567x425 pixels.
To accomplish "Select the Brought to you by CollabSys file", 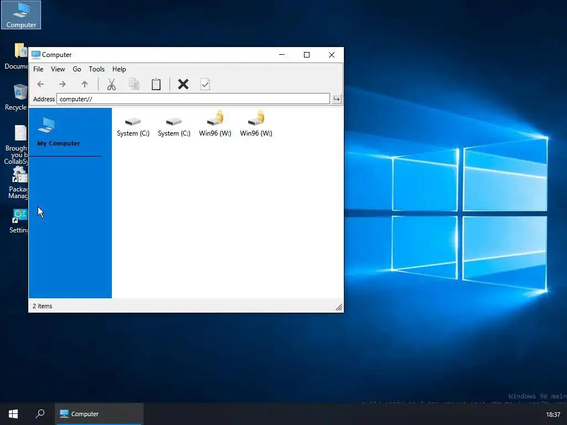I will click(x=17, y=144).
